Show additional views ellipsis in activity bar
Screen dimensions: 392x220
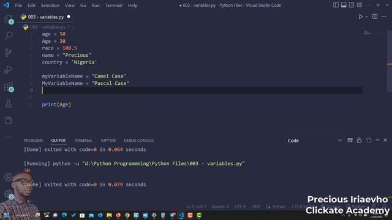point(9,137)
